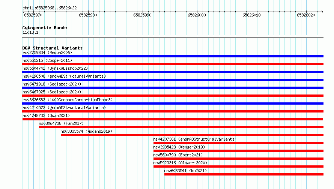Click the Cytogenetic Bands track title
Viewport: 334px width, 189px height.
[x=45, y=28]
